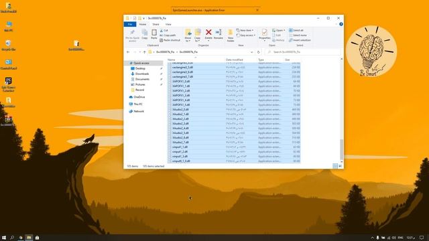Click Select all in ribbon
The height and width of the screenshot is (241, 429).
coord(296,30)
